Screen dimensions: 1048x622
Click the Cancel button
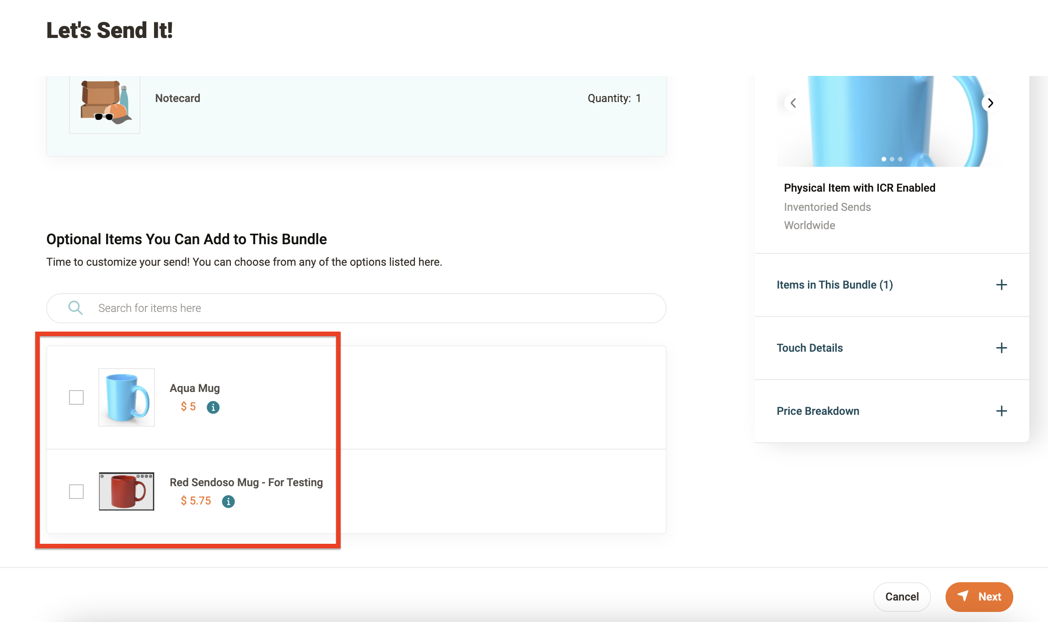coord(902,597)
